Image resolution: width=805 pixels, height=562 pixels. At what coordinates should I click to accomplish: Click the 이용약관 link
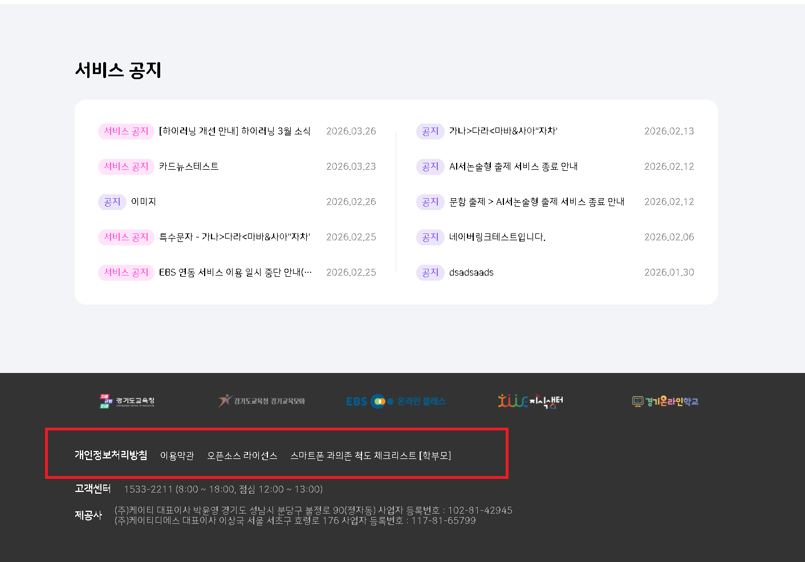tap(177, 456)
